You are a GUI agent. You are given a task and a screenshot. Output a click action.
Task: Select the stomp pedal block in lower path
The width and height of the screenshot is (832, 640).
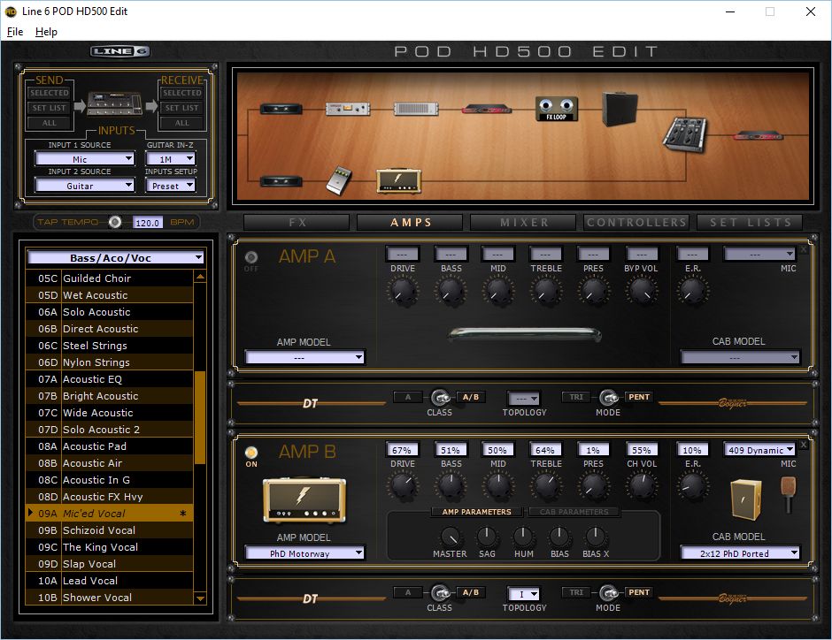pyautogui.click(x=338, y=180)
